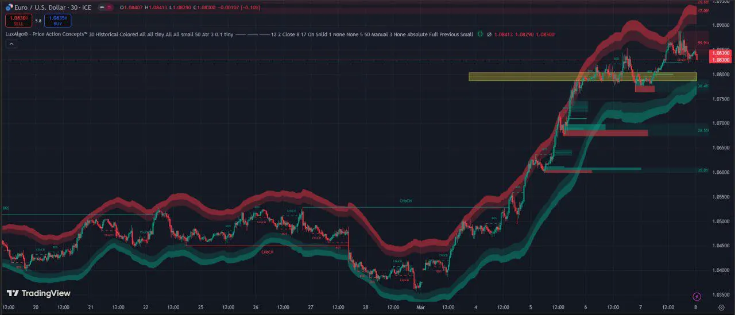Click the blue BUY 1.0835 button
This screenshot has width=735, height=315.
[x=59, y=21]
